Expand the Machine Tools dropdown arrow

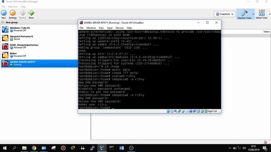253,14
